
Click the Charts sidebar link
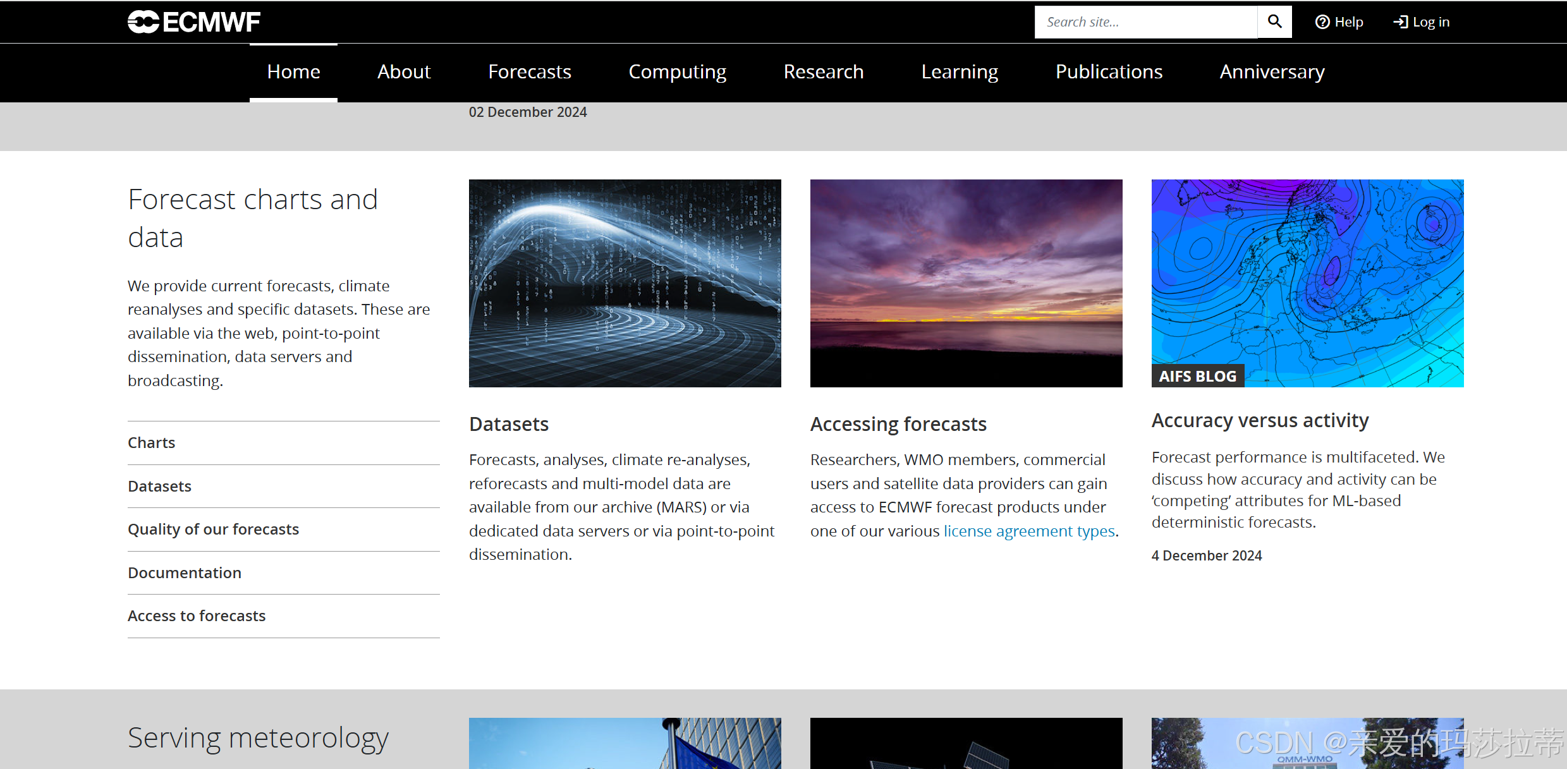click(151, 443)
